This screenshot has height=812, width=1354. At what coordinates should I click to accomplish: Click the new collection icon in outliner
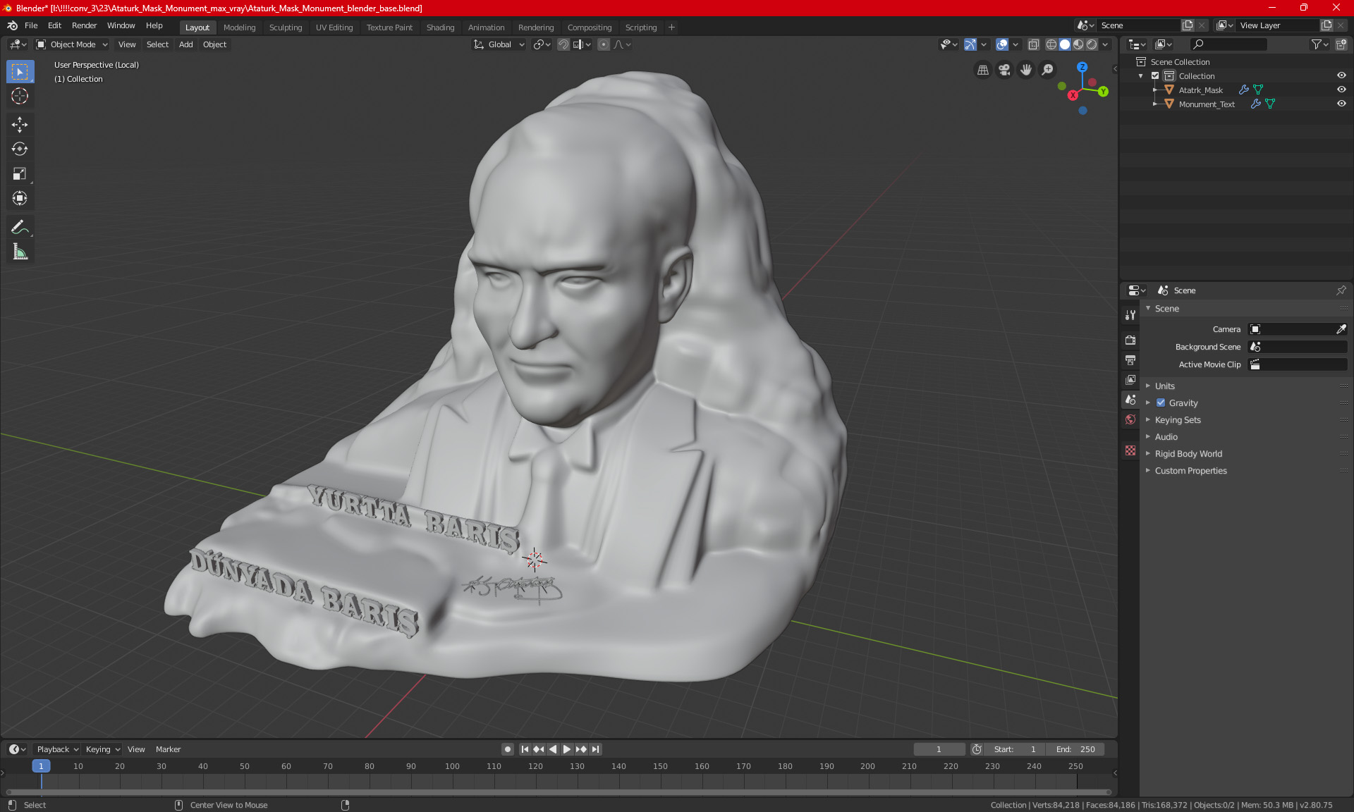pos(1341,44)
